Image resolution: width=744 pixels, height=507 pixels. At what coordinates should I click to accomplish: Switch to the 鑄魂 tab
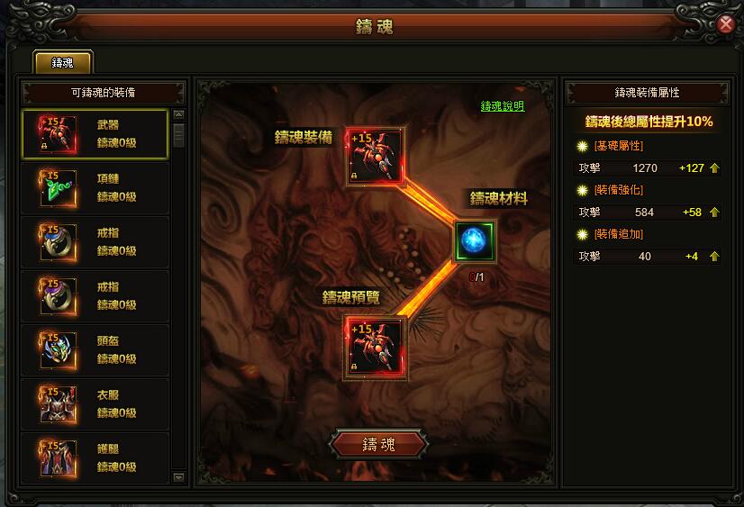point(63,63)
